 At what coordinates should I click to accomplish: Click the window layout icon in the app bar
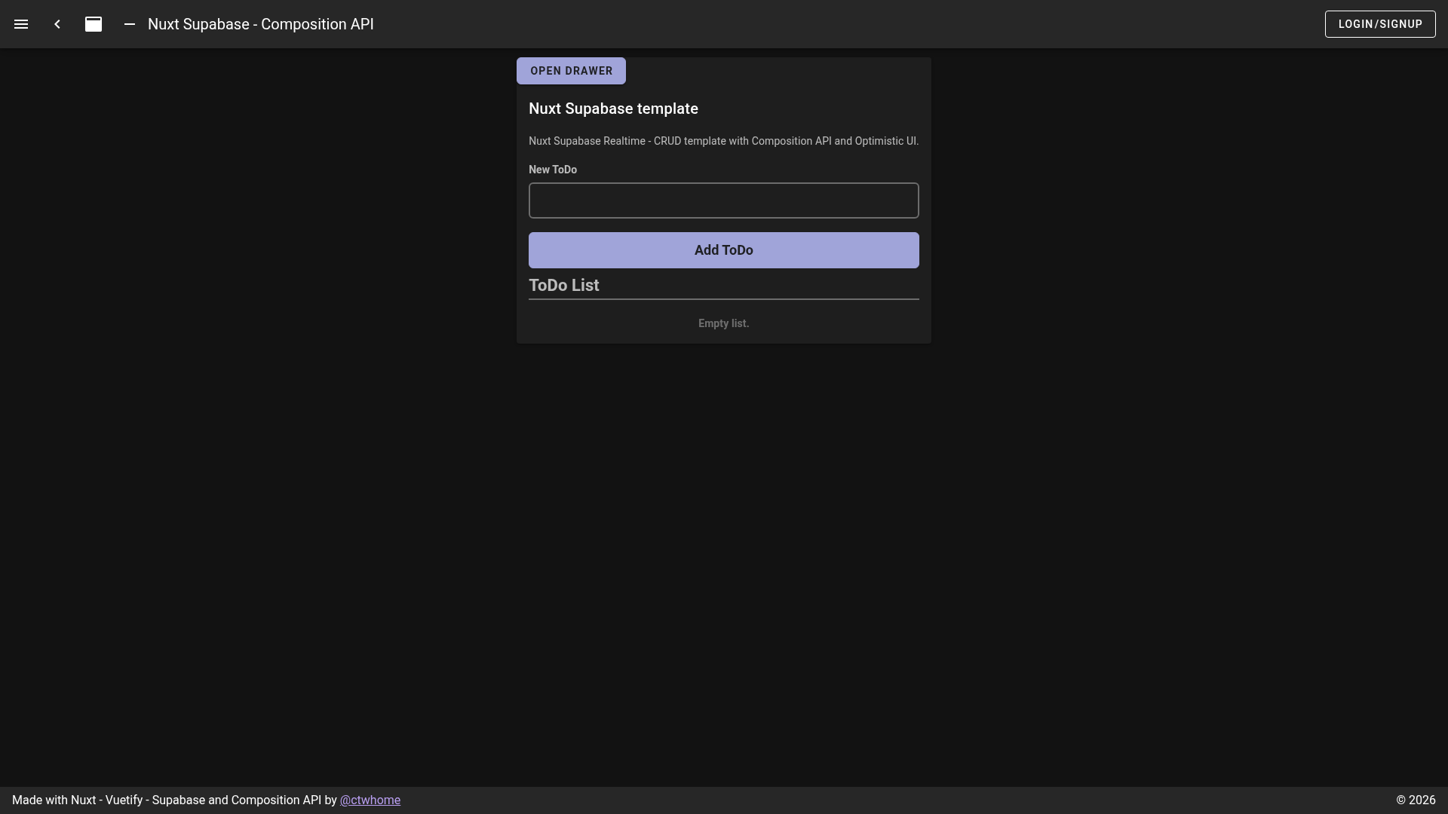click(94, 24)
